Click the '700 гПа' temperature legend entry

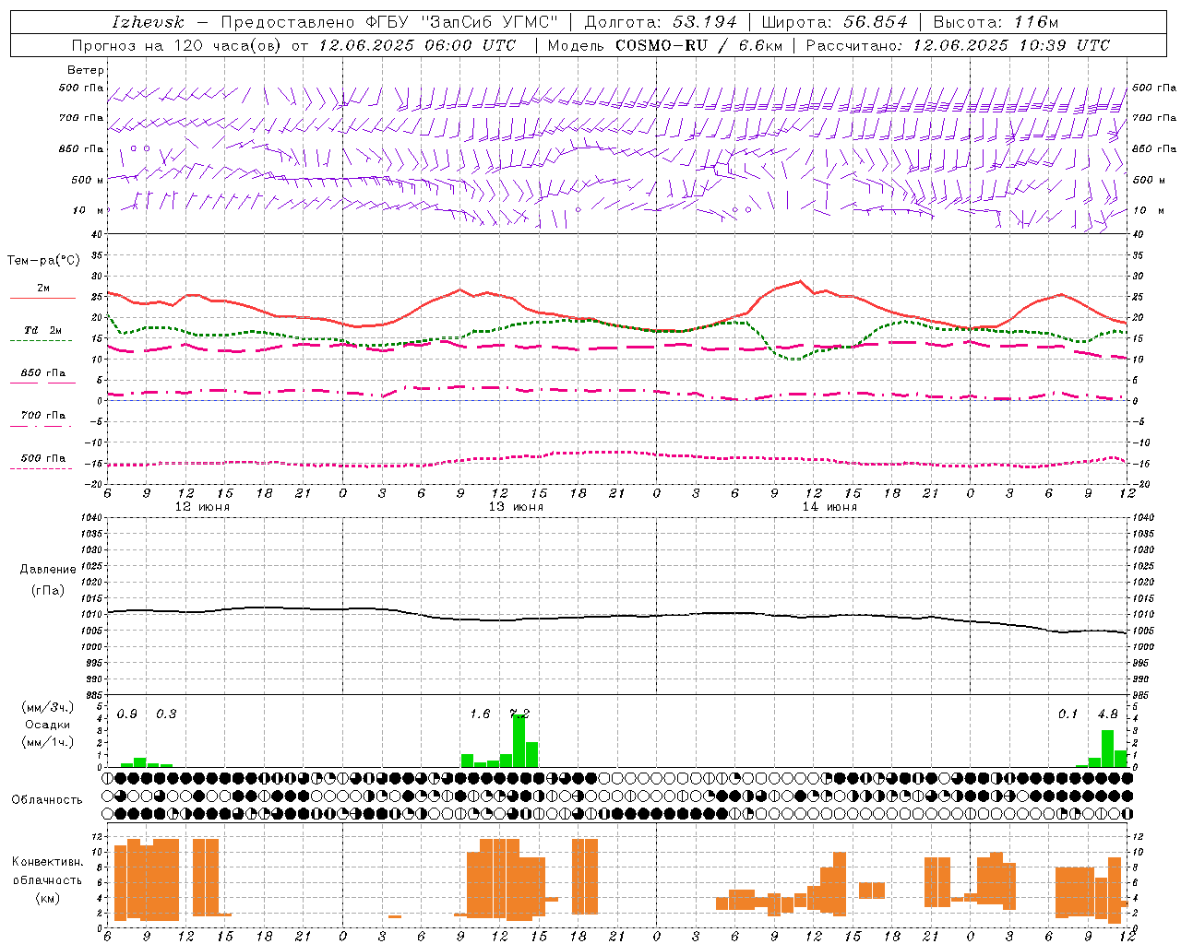click(43, 416)
